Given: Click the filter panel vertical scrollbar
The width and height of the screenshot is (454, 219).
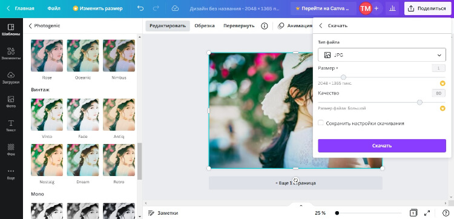Looking at the screenshot, I should (139, 161).
